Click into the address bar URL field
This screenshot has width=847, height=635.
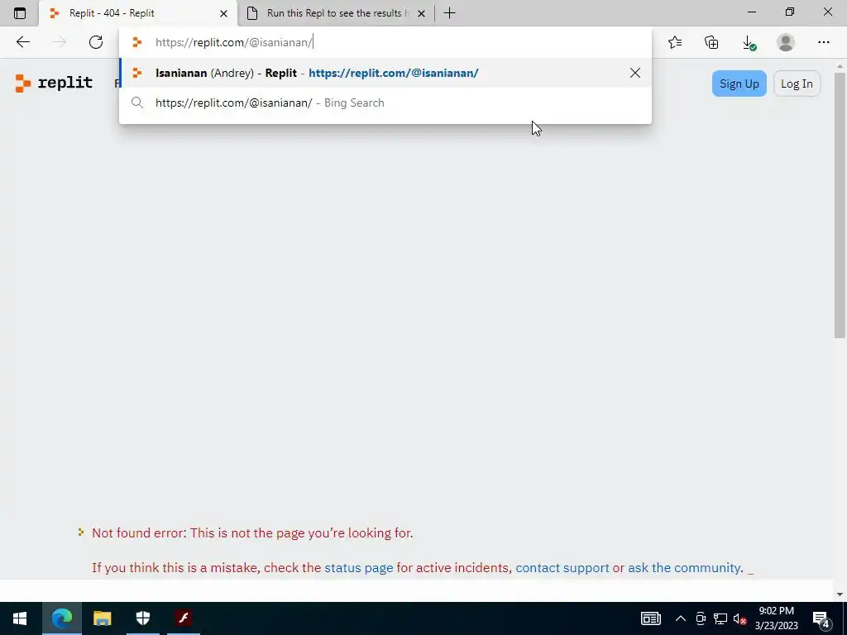[x=385, y=42]
